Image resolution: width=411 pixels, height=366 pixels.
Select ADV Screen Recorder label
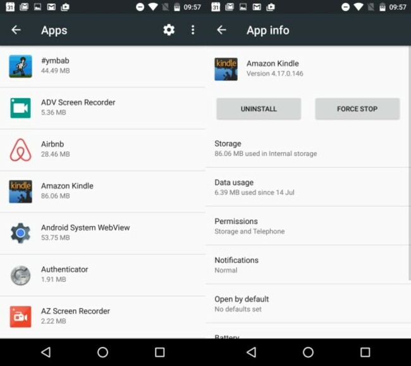coord(78,103)
